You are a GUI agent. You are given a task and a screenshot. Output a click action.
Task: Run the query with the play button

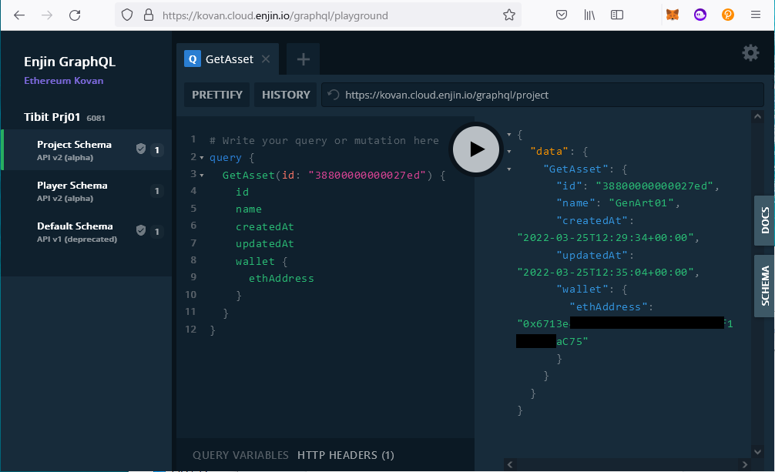click(475, 149)
